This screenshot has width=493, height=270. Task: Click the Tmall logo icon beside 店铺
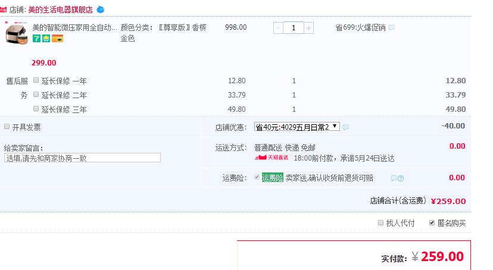(x=3, y=10)
